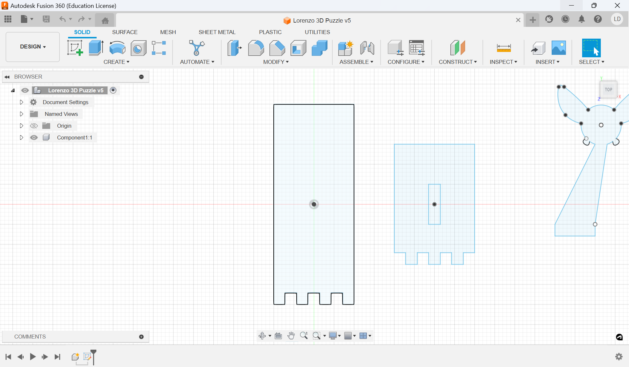Select the Joint tool icon
Viewport: 629px width, 367px height.
point(367,48)
